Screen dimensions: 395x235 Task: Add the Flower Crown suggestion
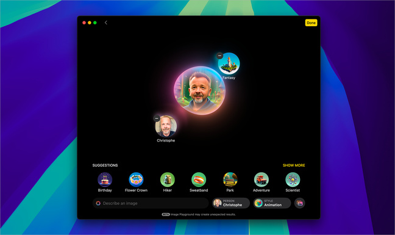pyautogui.click(x=136, y=179)
